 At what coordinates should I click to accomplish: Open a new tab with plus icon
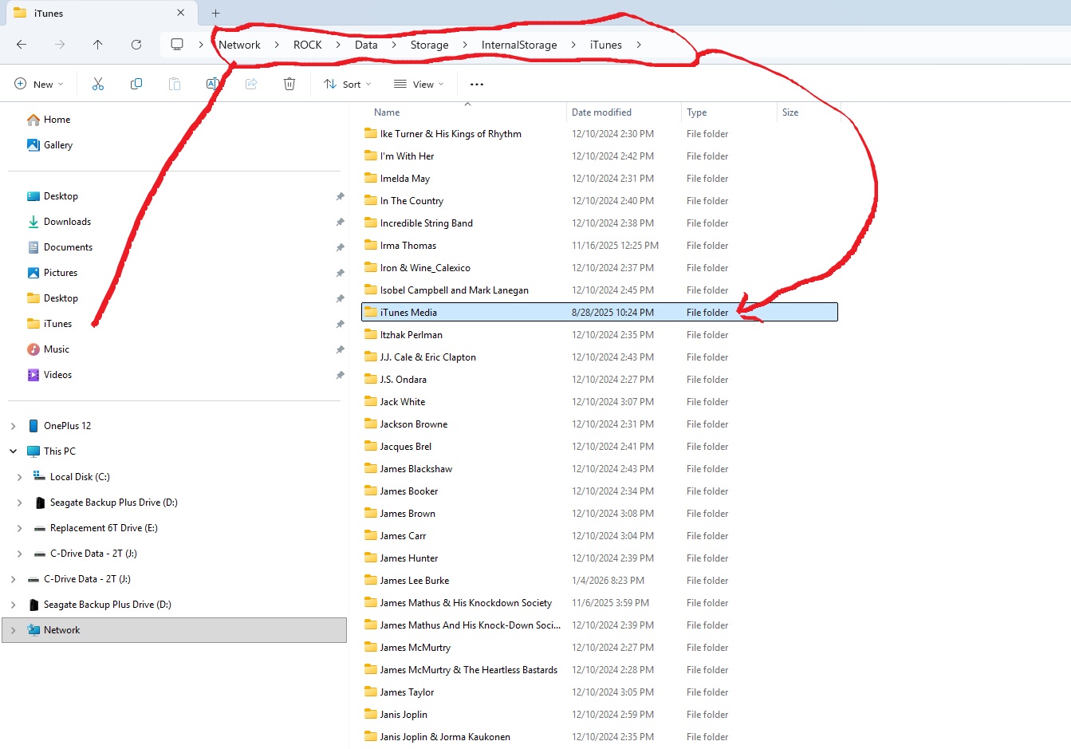(x=215, y=14)
